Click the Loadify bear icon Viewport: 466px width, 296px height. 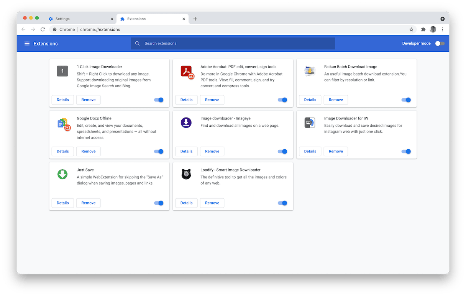click(186, 174)
